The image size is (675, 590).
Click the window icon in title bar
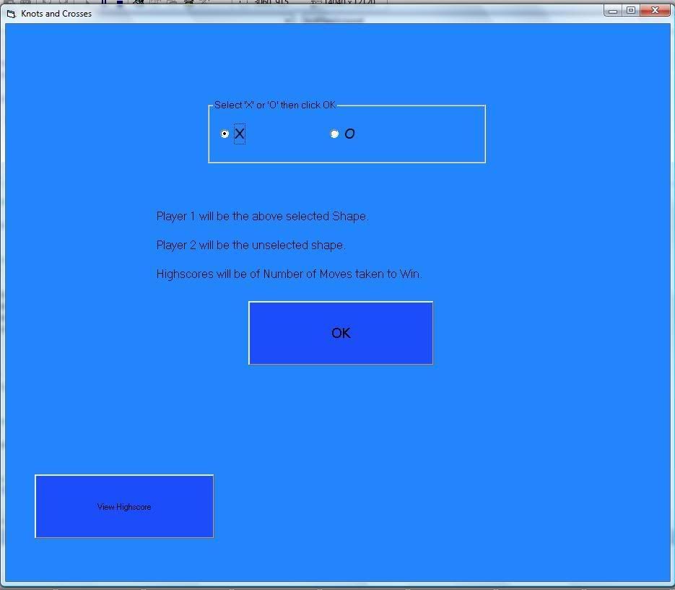tap(11, 14)
